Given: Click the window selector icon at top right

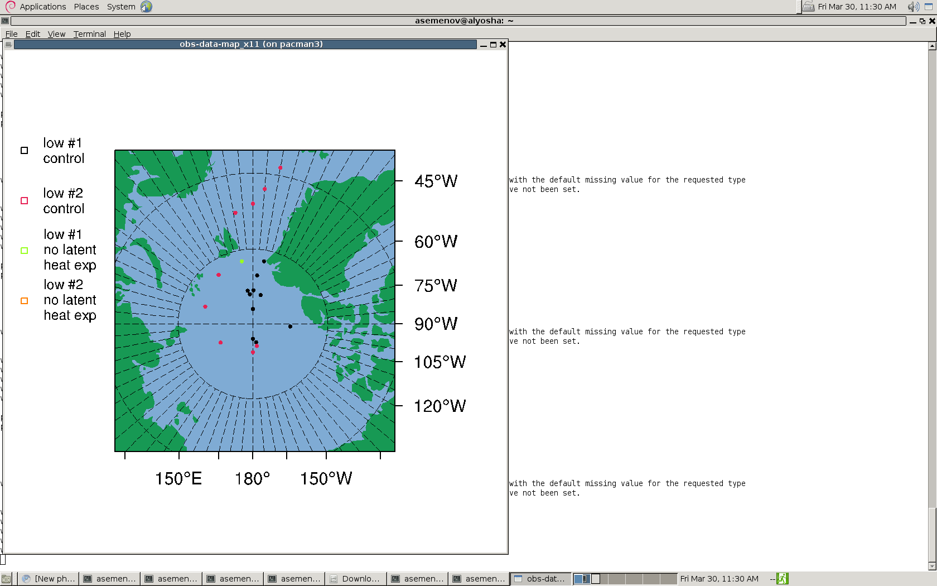Looking at the screenshot, I should pyautogui.click(x=929, y=7).
